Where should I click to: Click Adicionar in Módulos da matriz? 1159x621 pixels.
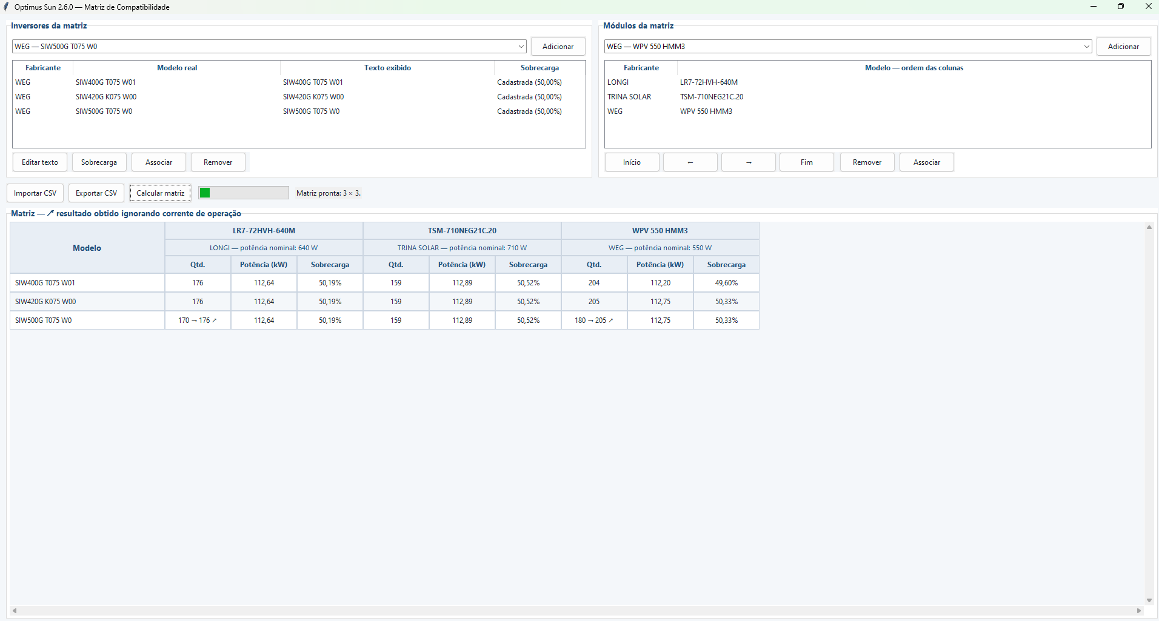click(x=1123, y=47)
